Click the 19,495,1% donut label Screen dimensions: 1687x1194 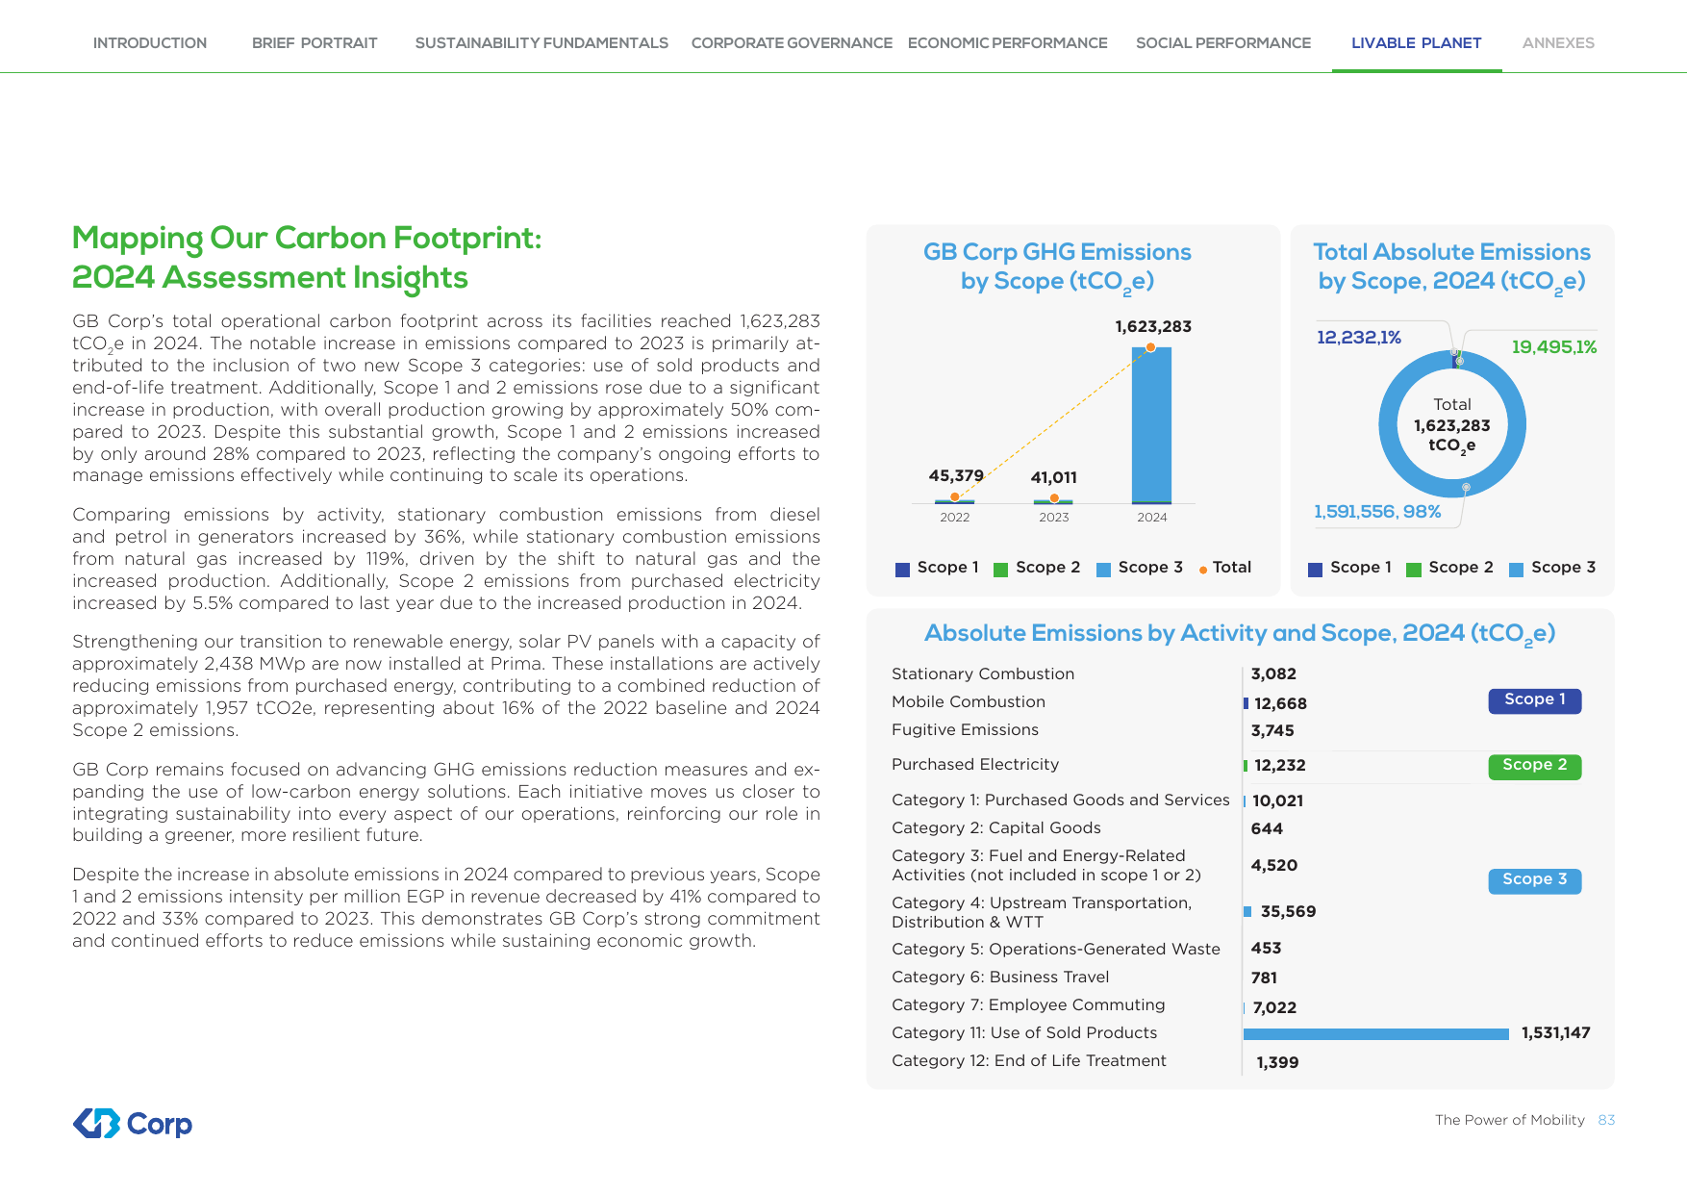1554,347
